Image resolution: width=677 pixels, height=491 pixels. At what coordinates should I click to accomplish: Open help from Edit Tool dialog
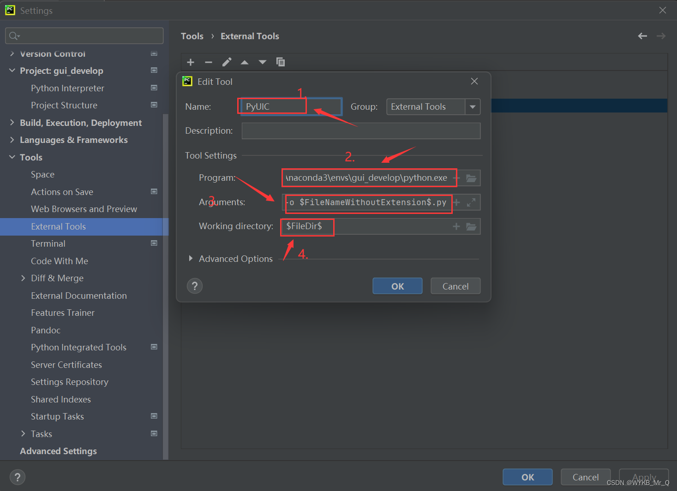[x=195, y=286]
